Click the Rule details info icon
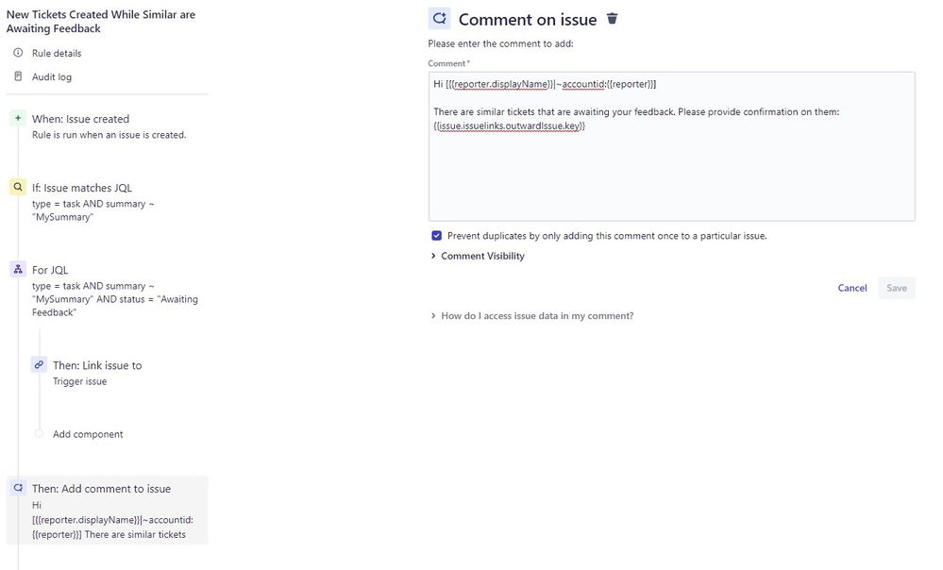 tap(18, 53)
